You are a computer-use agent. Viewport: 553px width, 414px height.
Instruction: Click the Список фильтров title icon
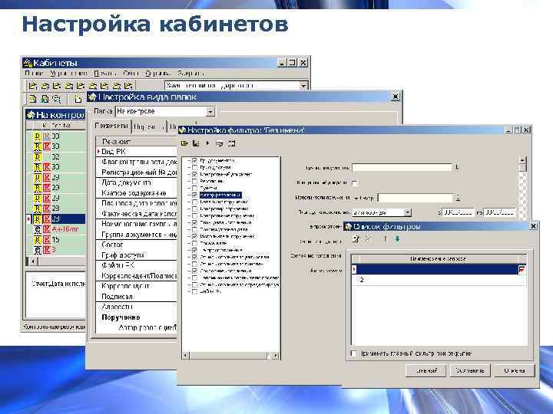(348, 226)
